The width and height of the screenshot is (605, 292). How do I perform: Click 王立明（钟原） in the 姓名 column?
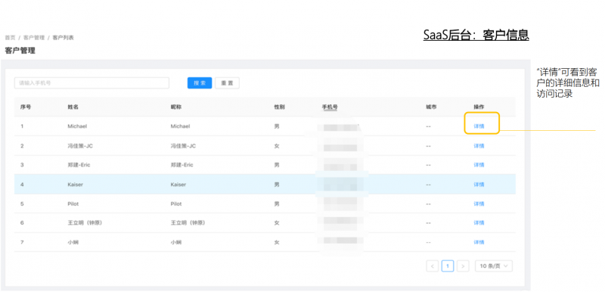pos(85,223)
